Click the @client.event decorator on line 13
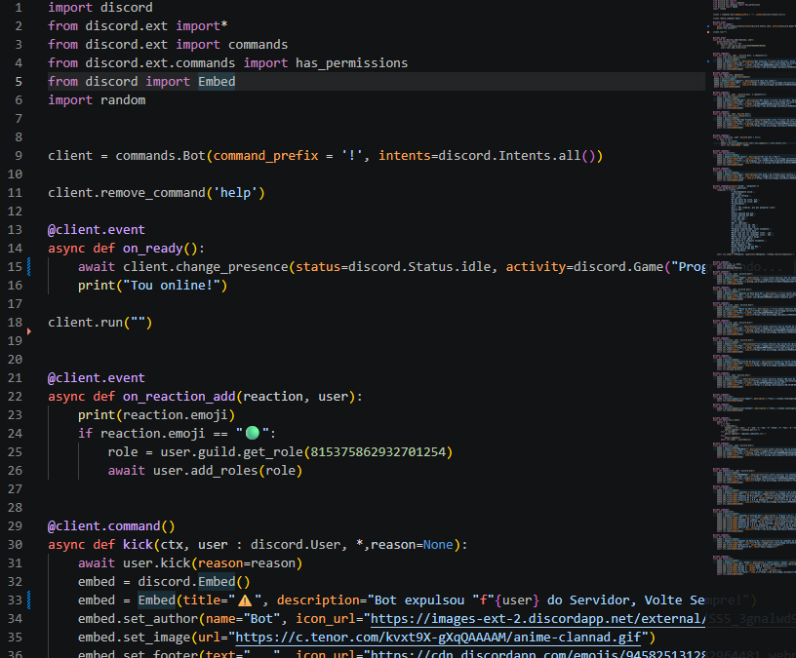This screenshot has width=796, height=658. [x=97, y=230]
